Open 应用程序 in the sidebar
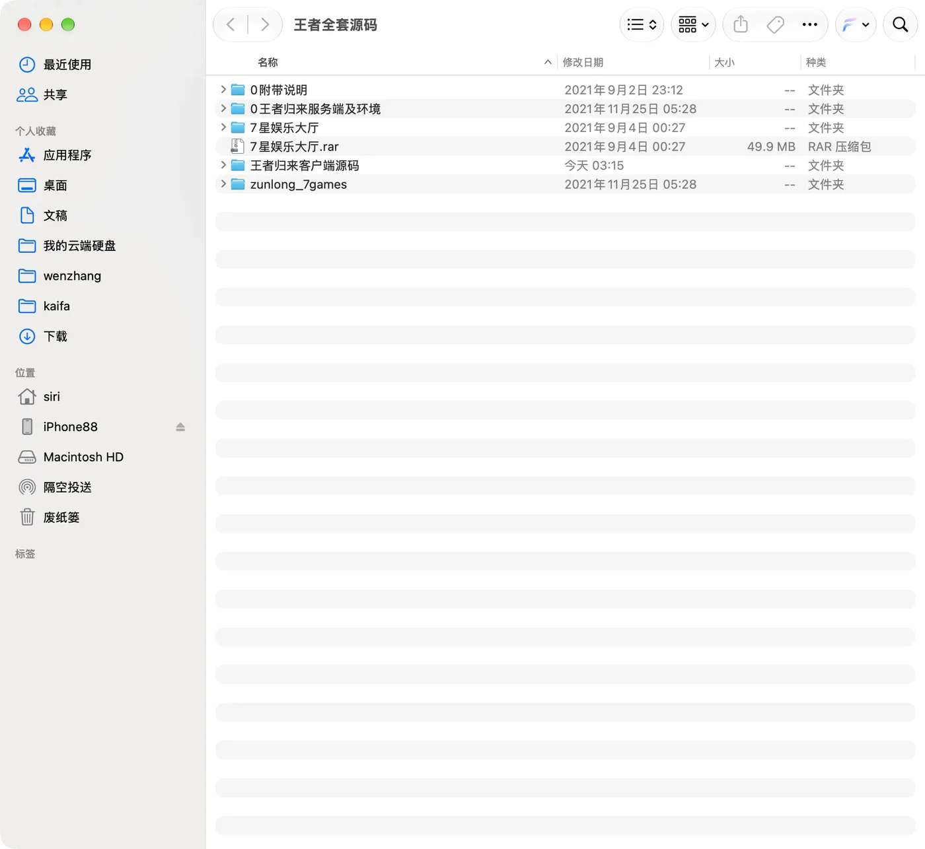 pyautogui.click(x=67, y=155)
